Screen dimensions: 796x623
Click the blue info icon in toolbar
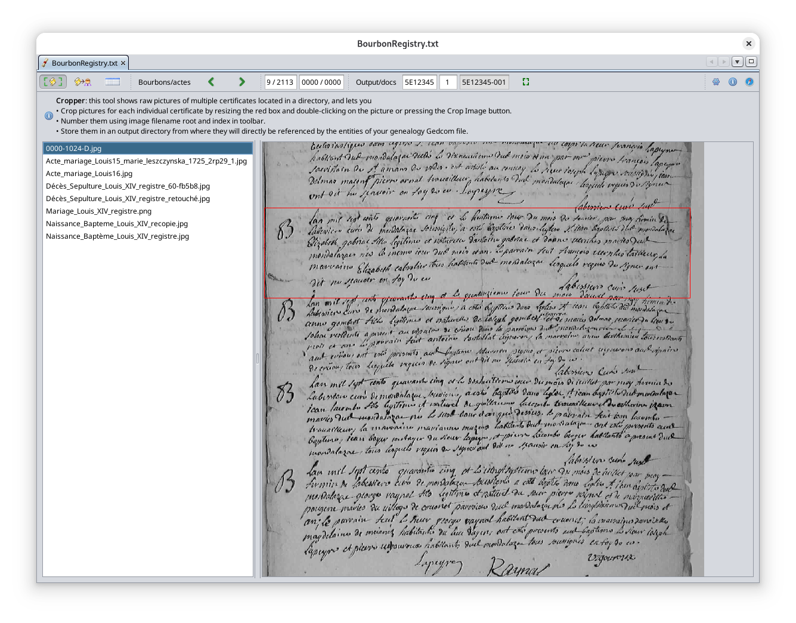pyautogui.click(x=733, y=82)
